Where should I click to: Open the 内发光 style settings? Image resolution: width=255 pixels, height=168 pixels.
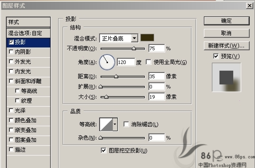click(x=23, y=72)
